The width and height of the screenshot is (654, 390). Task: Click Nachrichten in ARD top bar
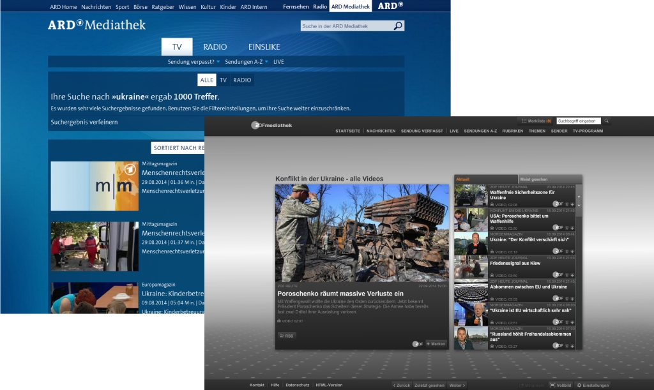pyautogui.click(x=96, y=6)
